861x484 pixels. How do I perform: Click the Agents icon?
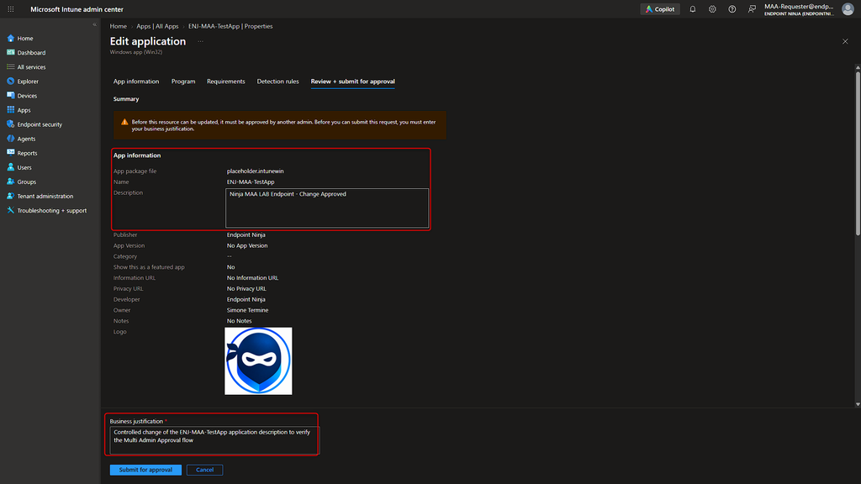10,139
